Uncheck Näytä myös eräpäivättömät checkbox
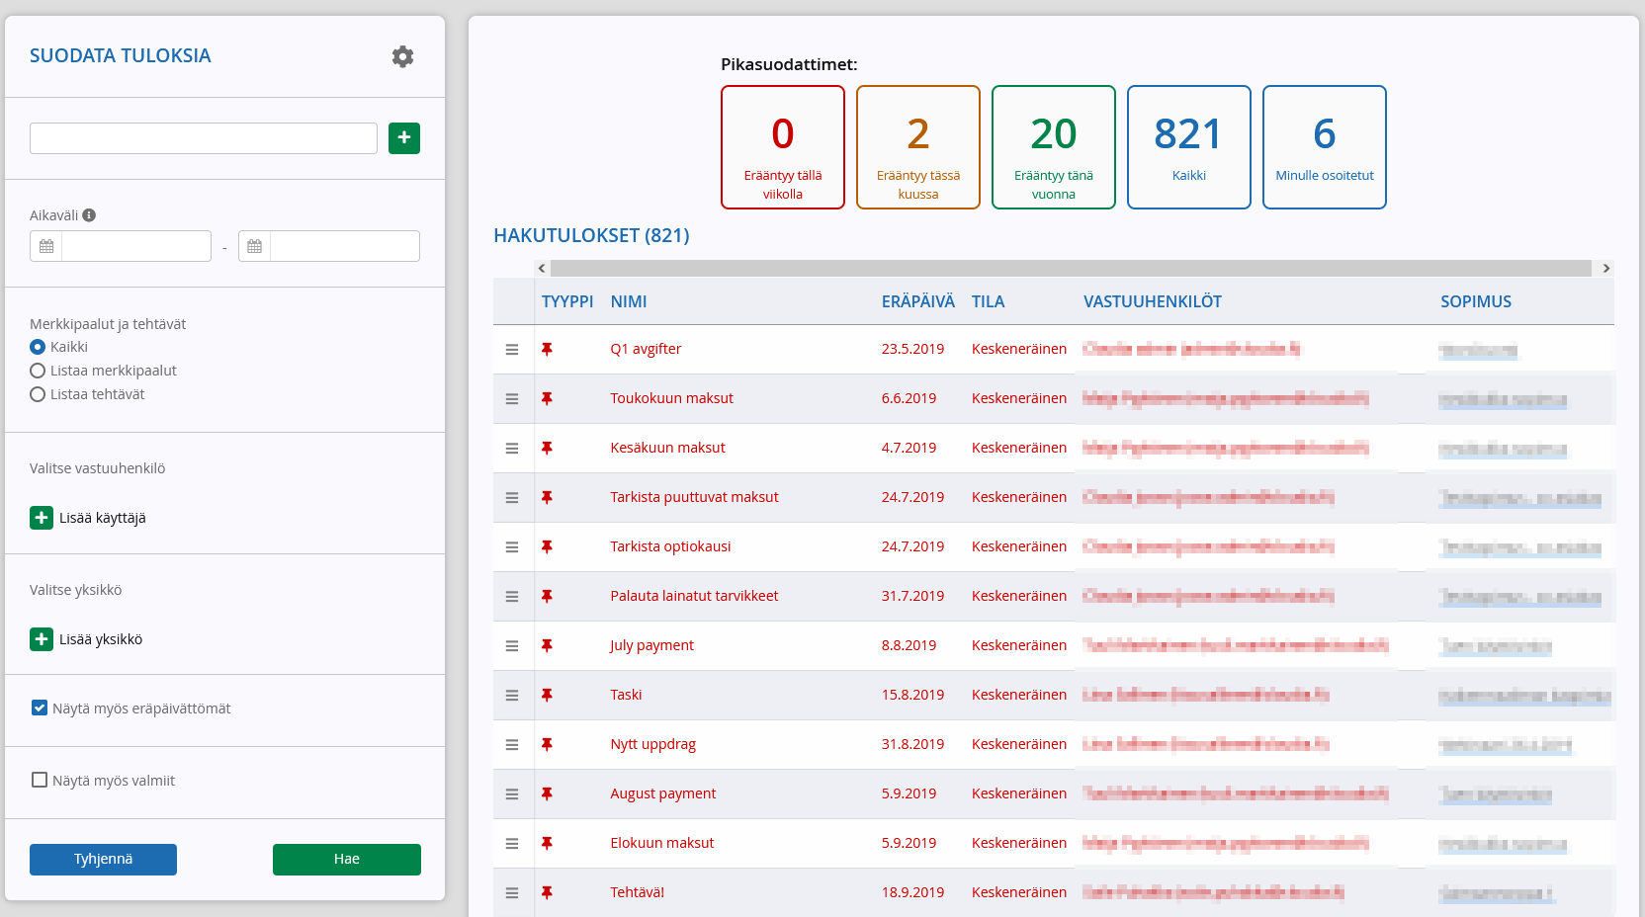The width and height of the screenshot is (1645, 917). [40, 708]
